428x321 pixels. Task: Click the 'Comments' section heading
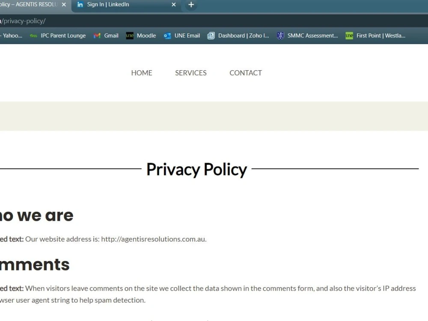tap(35, 265)
